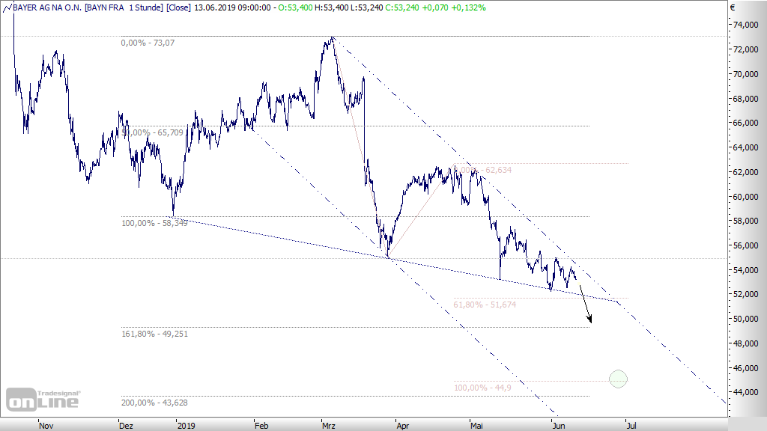Select Fibonacci label 200,00% - 43,628
This screenshot has height=431, width=767.
click(154, 403)
